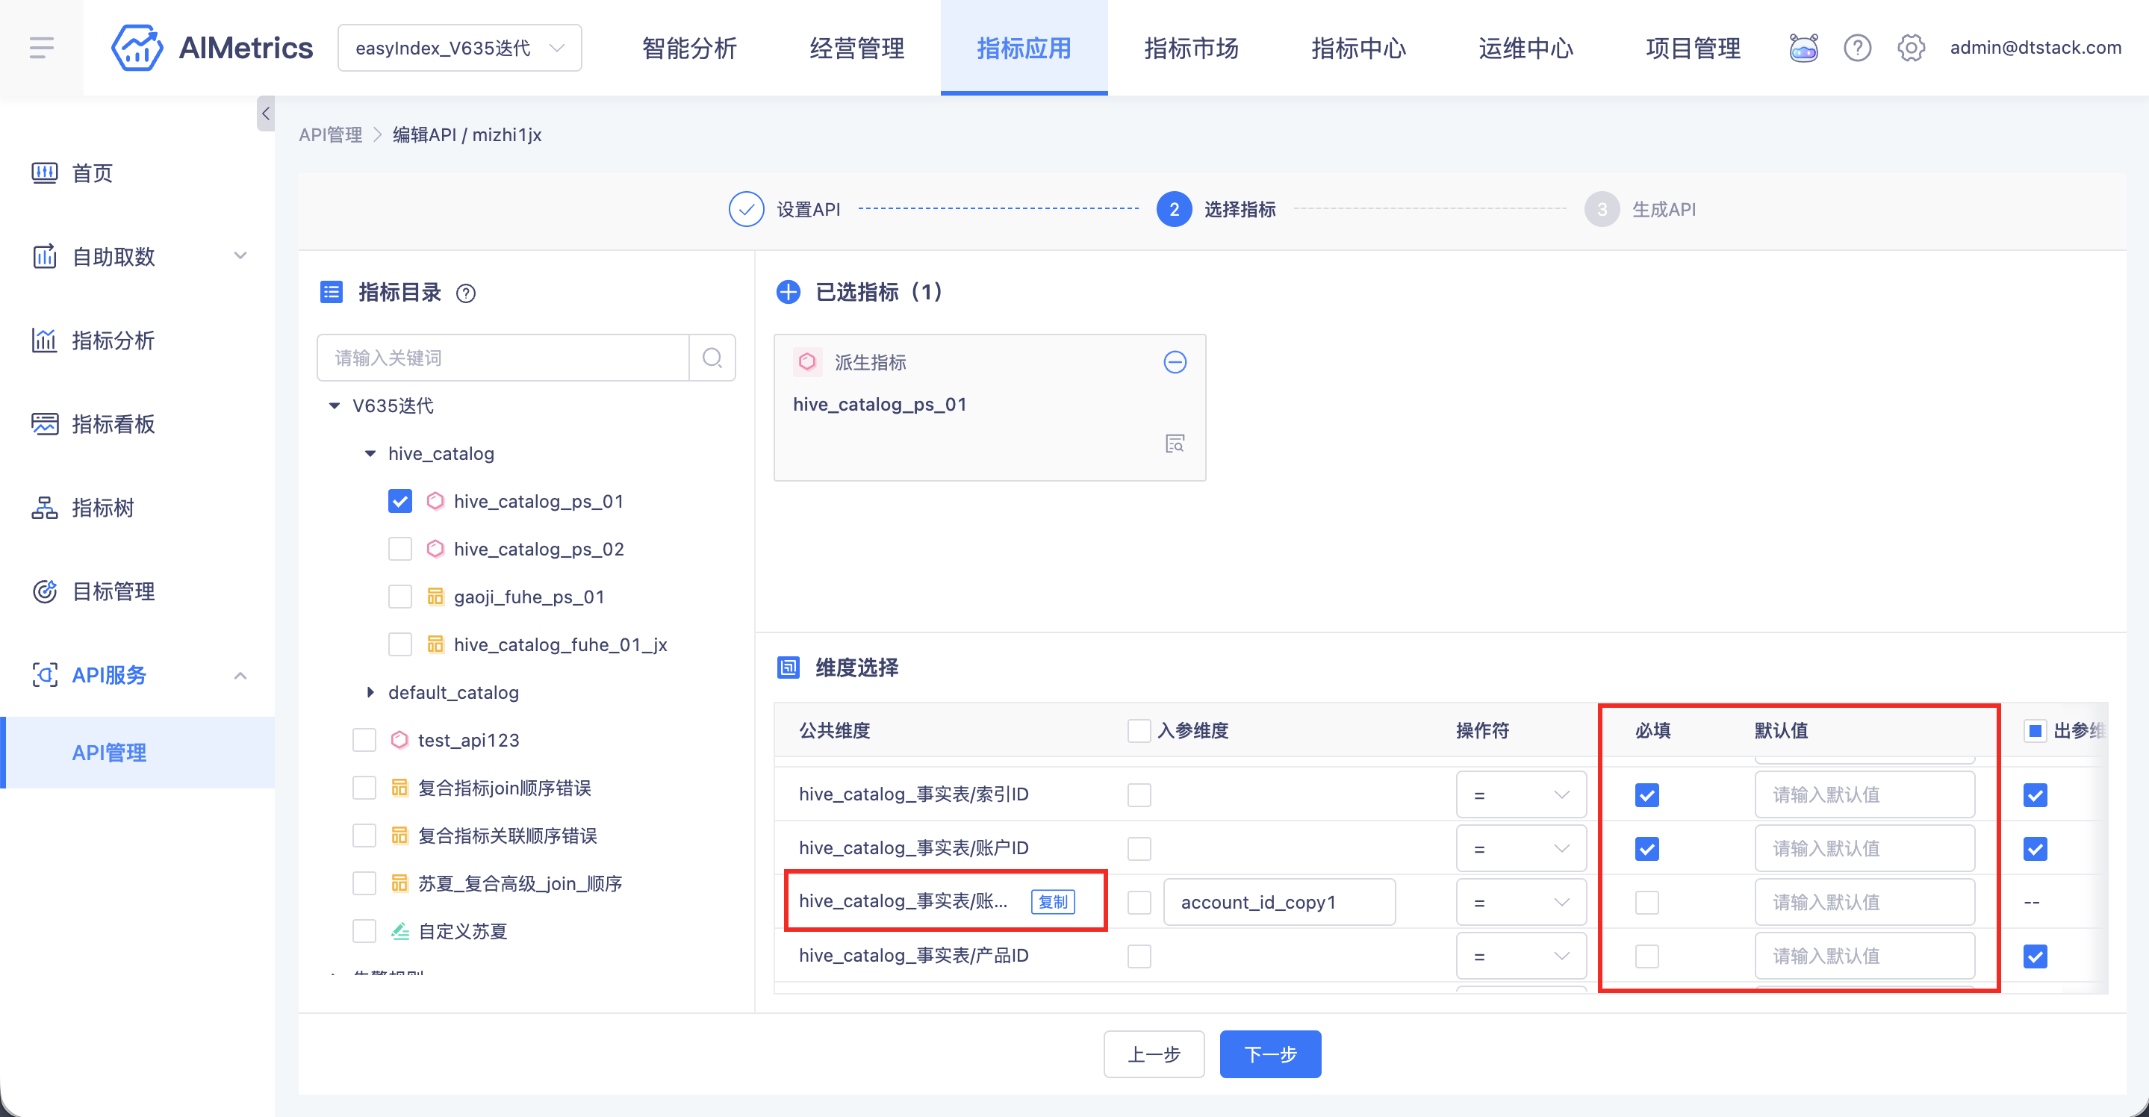Open settings gear icon in top bar
The image size is (2149, 1117).
(x=1910, y=48)
